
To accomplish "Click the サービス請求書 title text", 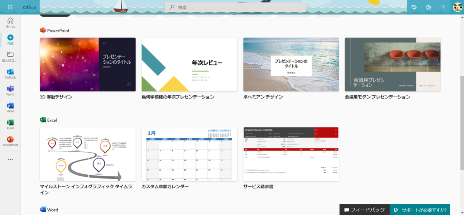I will [x=258, y=186].
